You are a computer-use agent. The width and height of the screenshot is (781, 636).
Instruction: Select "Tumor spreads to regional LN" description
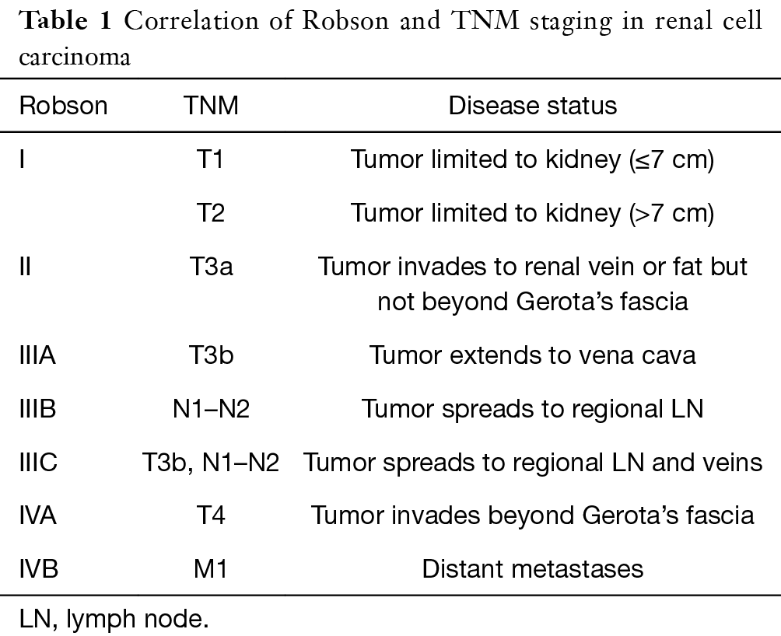532,409
